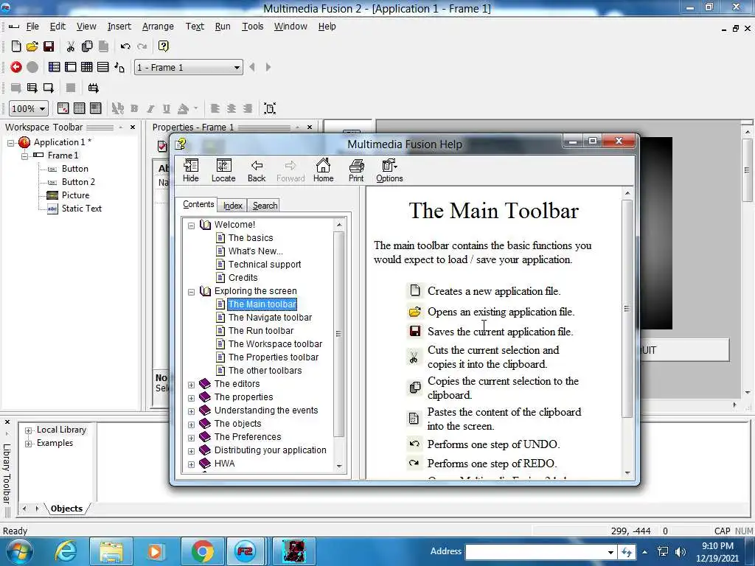
Task: Click the grid setup icon with red arrow
Action: [63, 108]
